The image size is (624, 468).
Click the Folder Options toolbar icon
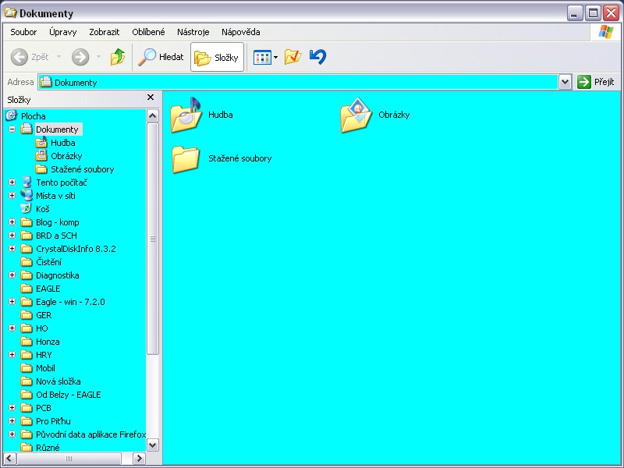pyautogui.click(x=292, y=57)
